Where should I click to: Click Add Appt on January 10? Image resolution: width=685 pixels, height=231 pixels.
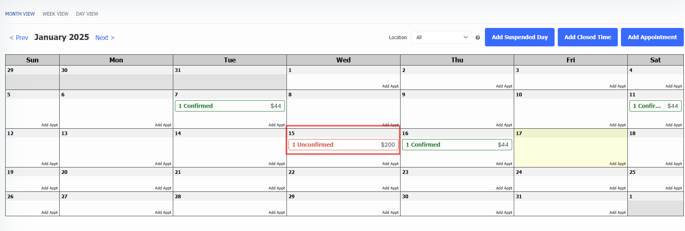617,125
